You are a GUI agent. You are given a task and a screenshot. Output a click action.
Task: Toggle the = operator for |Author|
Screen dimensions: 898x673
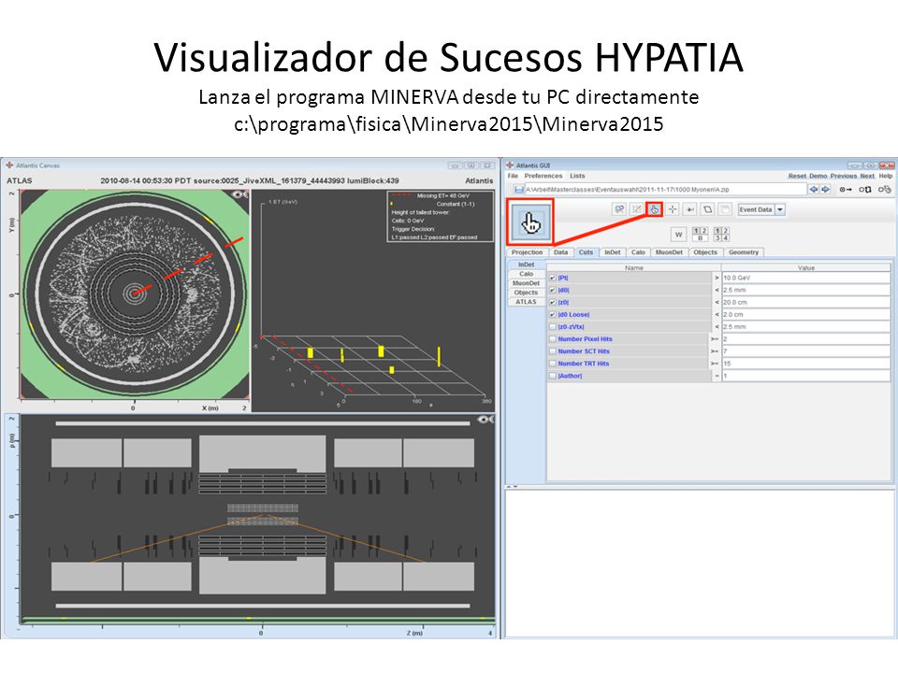[x=716, y=376]
